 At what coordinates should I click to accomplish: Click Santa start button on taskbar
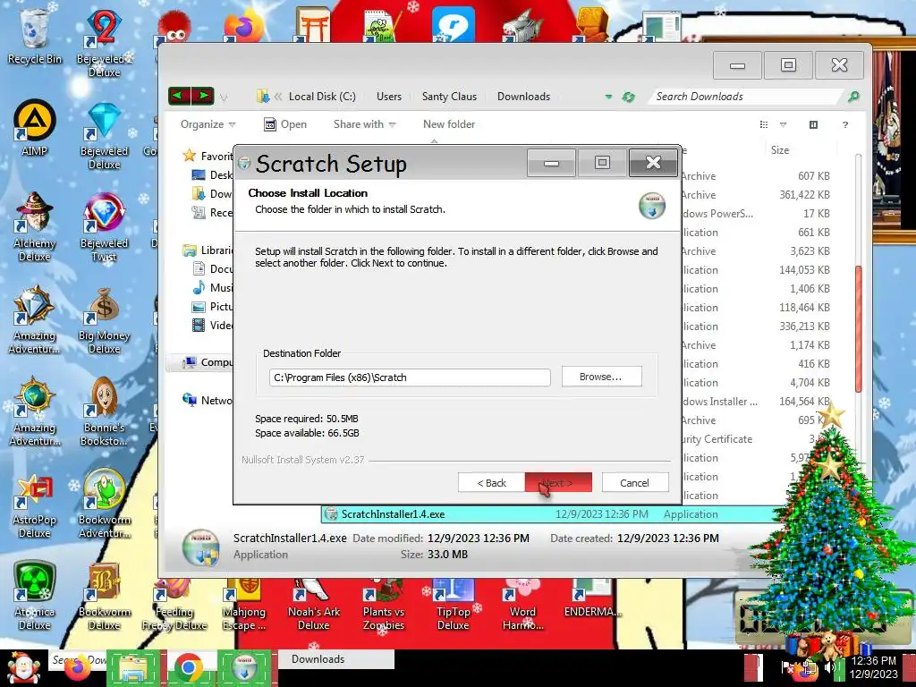click(22, 668)
